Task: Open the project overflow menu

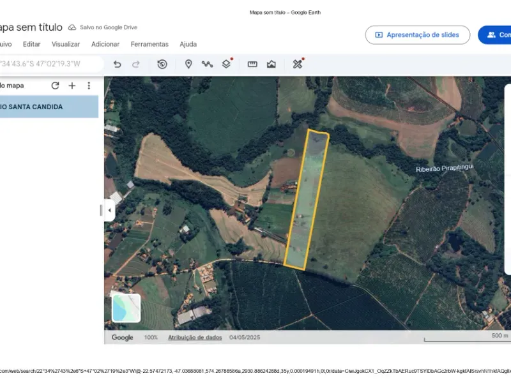Action: (x=88, y=85)
